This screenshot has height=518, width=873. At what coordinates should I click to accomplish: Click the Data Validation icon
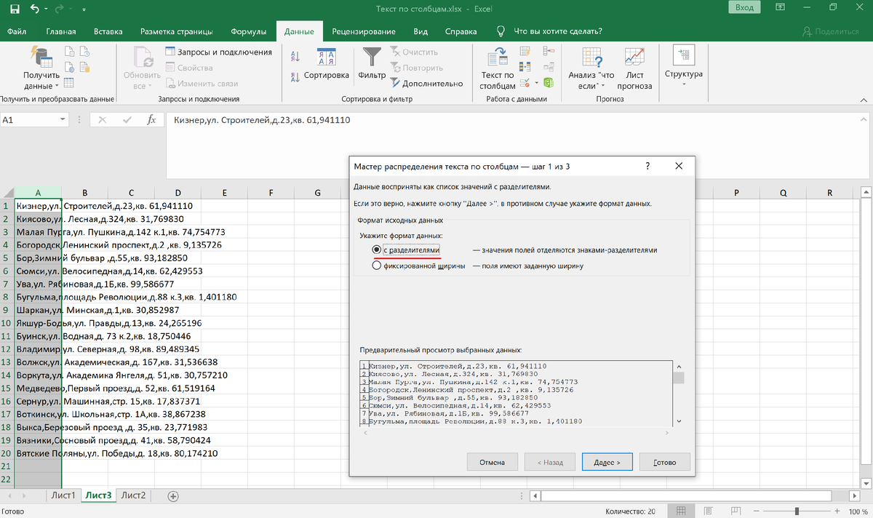point(524,84)
